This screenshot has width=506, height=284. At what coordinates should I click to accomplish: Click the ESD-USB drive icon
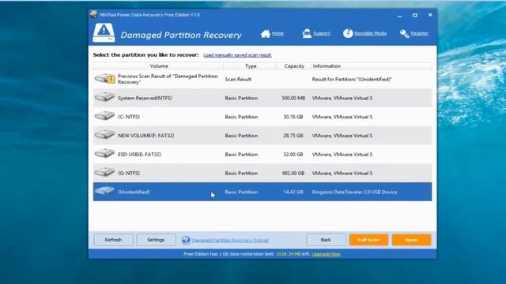coord(104,153)
